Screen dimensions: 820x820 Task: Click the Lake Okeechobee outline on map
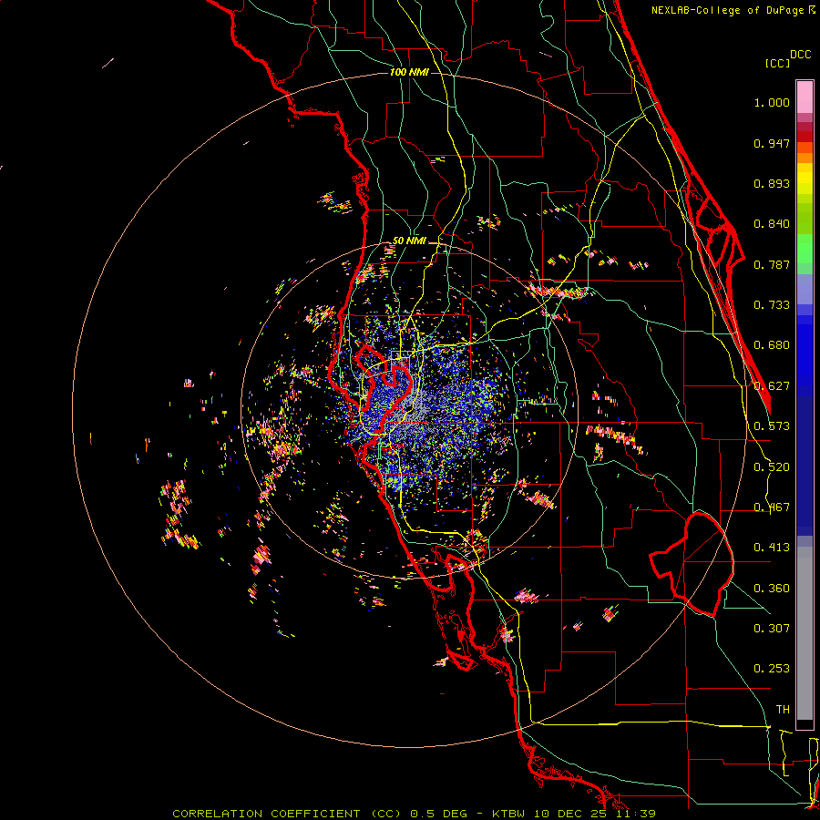[692, 564]
